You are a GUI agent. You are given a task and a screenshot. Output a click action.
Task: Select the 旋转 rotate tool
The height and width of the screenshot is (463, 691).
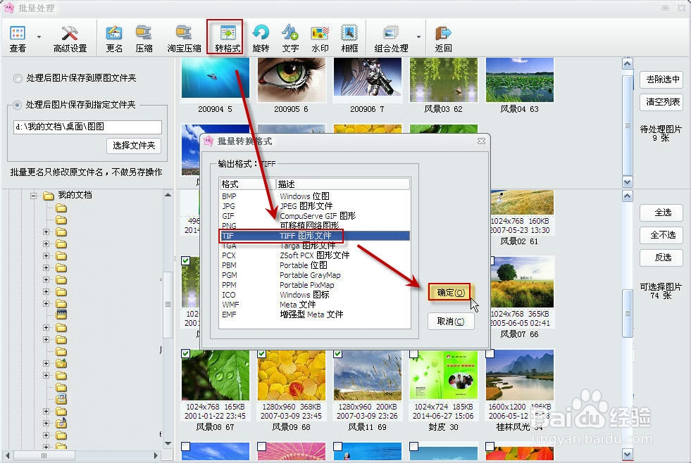pos(261,38)
